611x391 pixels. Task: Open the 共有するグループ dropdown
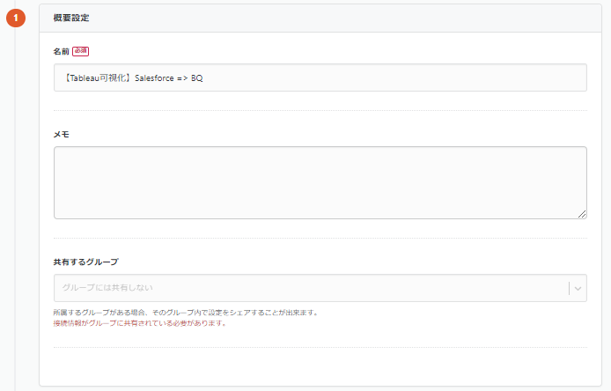[x=320, y=288]
